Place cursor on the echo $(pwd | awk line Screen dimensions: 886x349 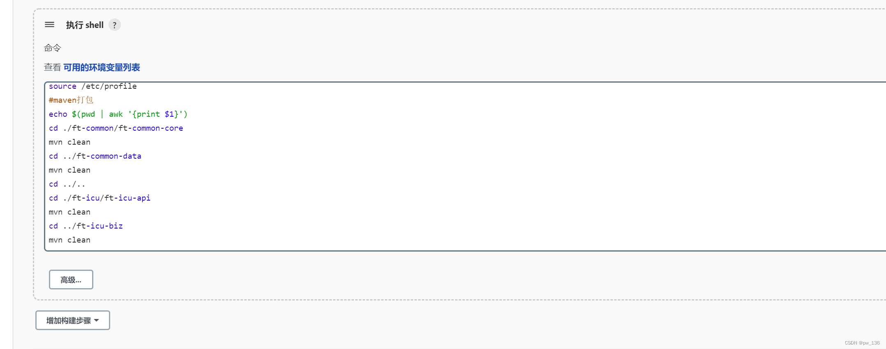[x=118, y=114]
